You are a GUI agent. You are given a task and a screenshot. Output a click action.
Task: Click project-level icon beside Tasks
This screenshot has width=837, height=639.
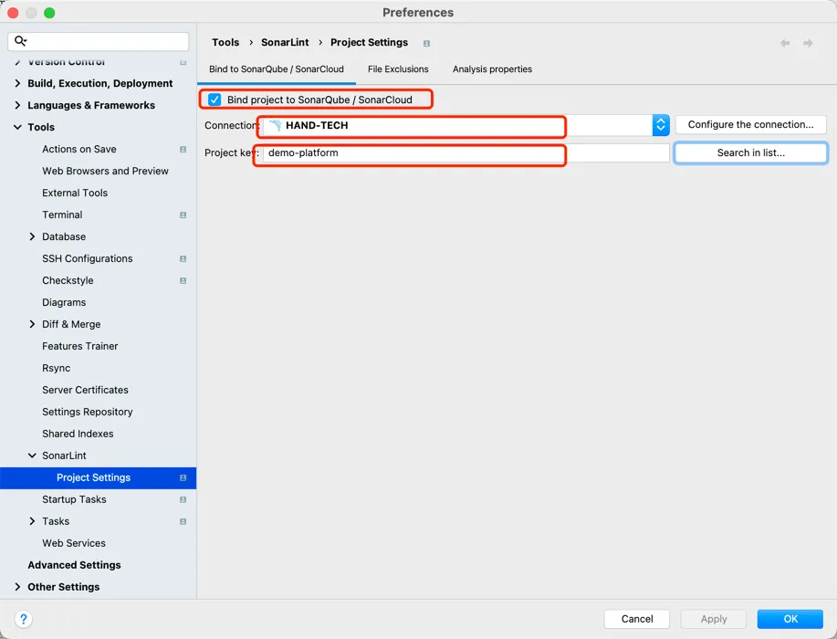click(x=183, y=521)
